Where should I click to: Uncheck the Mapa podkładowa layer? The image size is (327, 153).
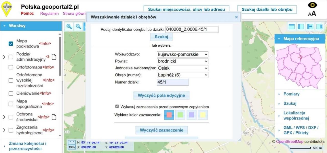point(10,43)
